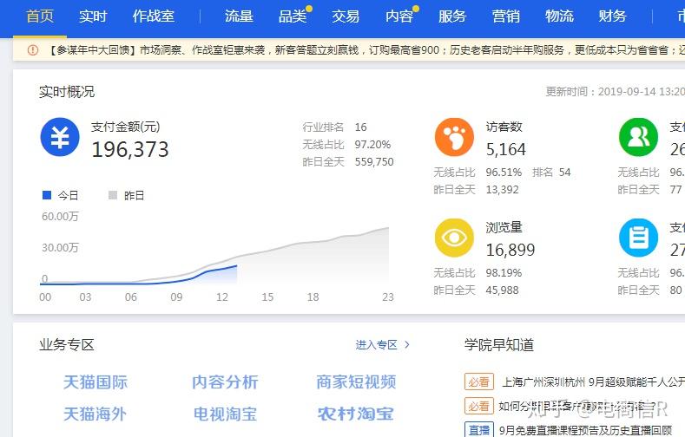Click the 进入专区 link
This screenshot has width=685, height=437.
pos(377,344)
